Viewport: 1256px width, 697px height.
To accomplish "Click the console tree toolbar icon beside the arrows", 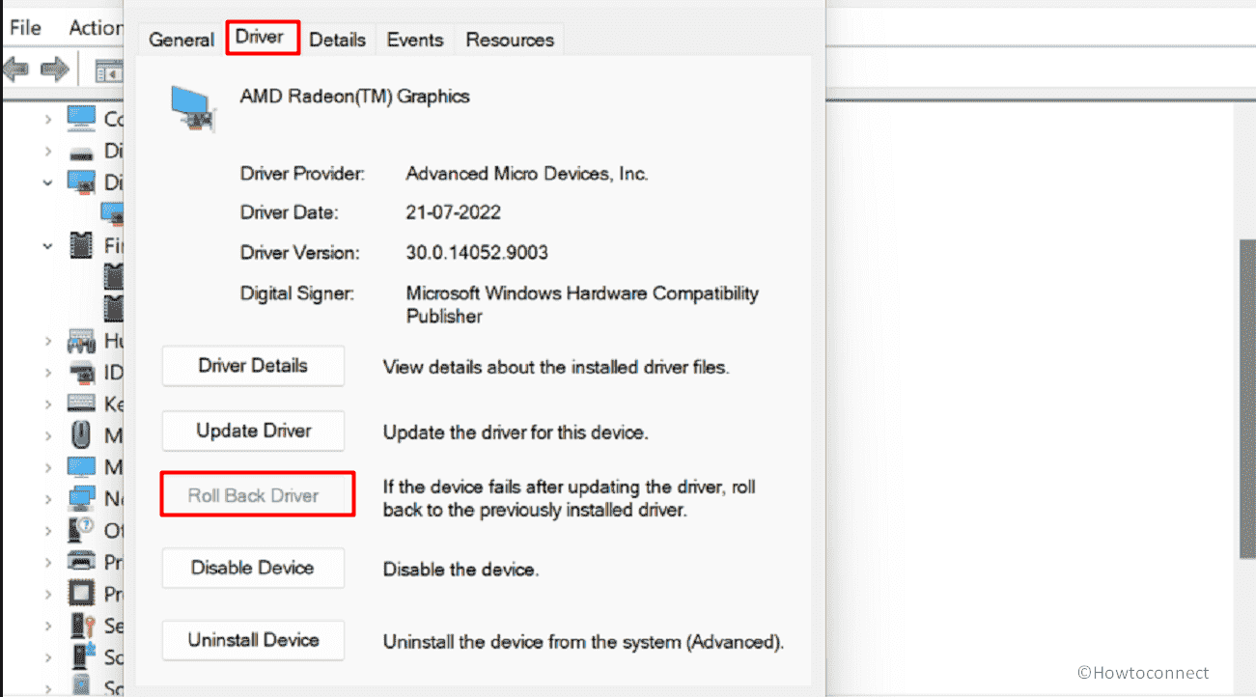I will (109, 70).
